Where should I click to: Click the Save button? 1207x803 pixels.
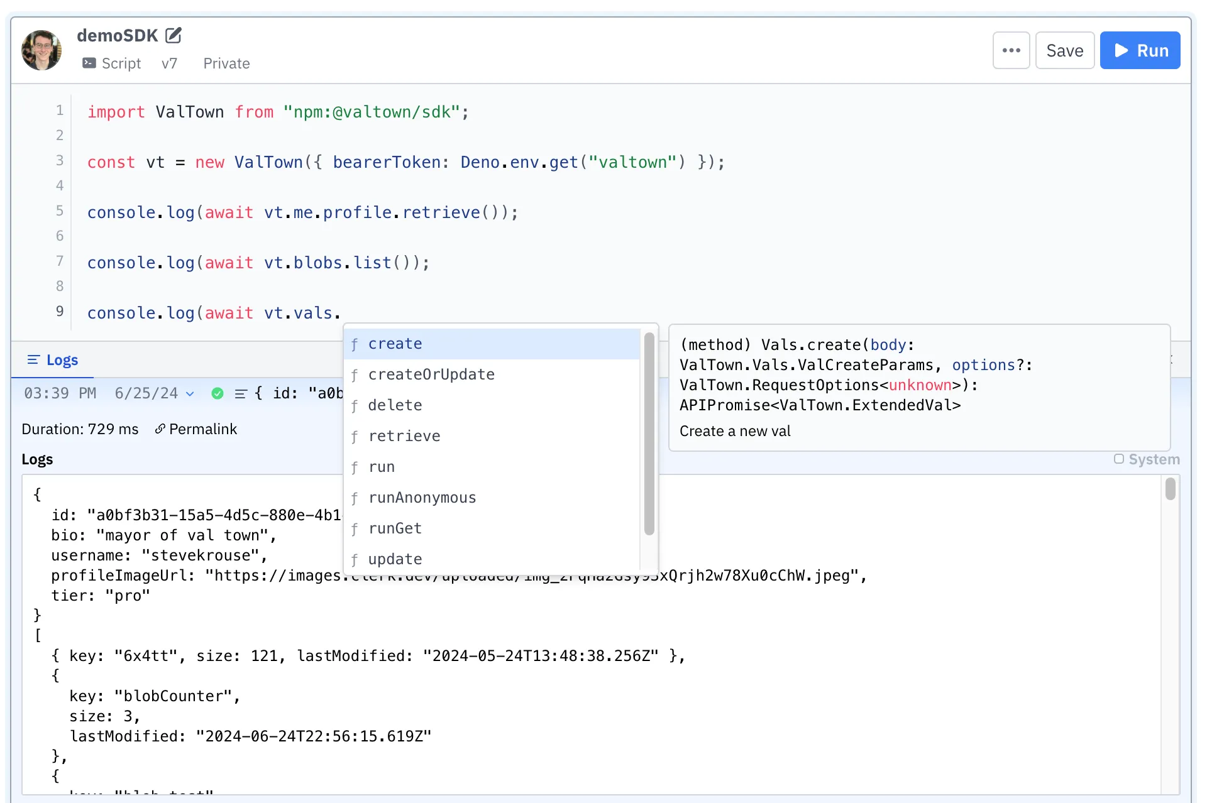coord(1064,50)
